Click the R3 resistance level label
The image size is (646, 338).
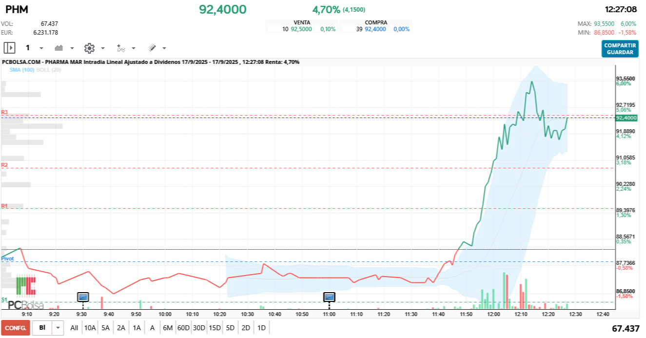click(4, 112)
